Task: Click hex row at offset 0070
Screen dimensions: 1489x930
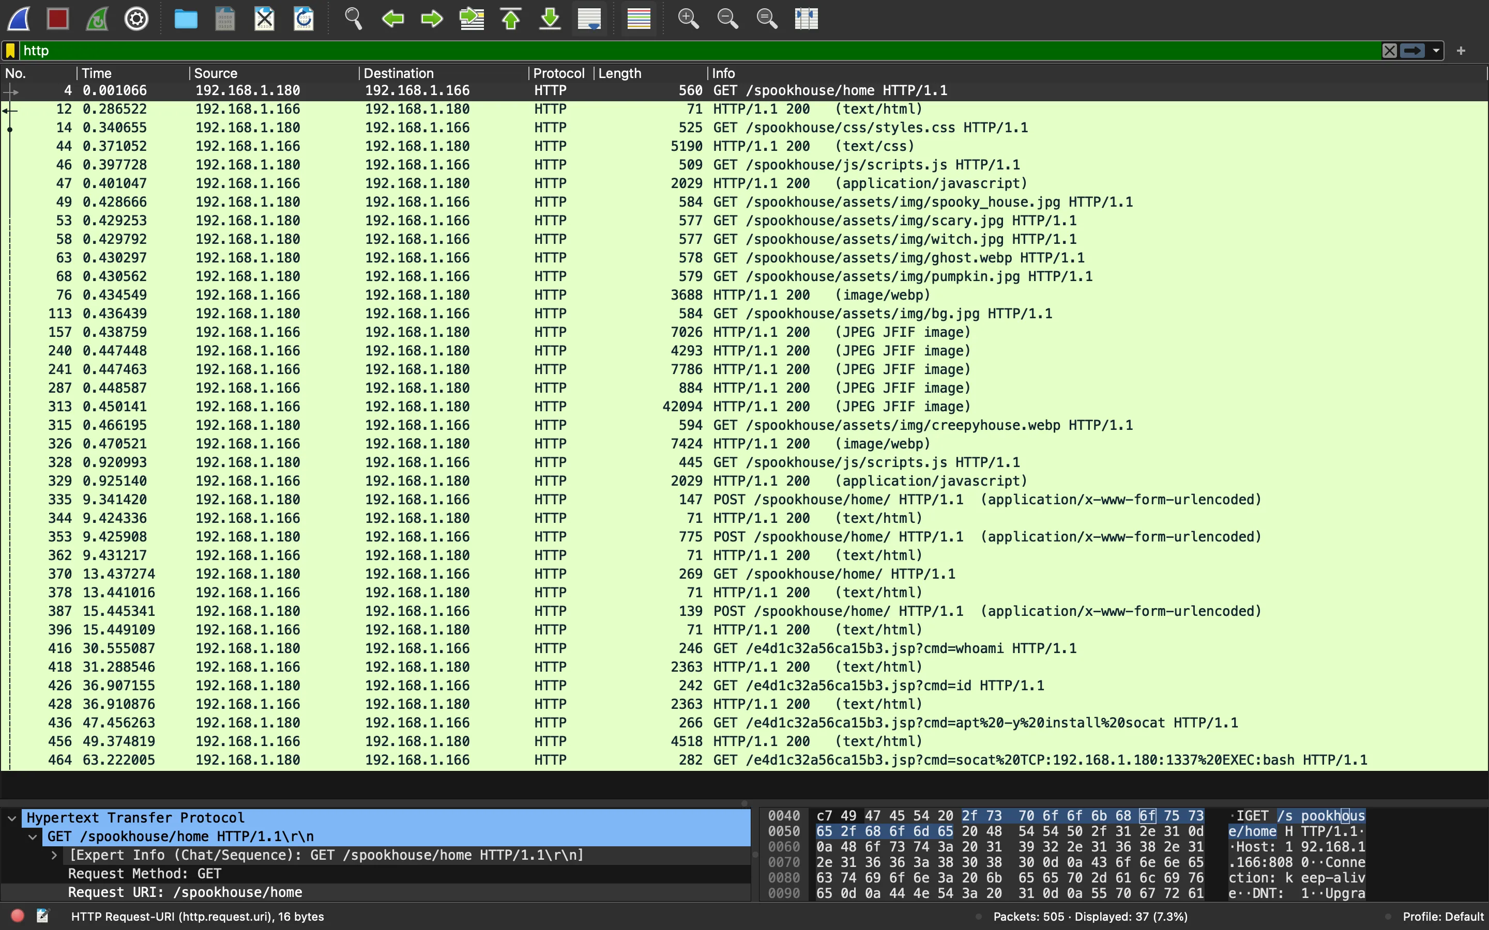Action: pos(1009,862)
